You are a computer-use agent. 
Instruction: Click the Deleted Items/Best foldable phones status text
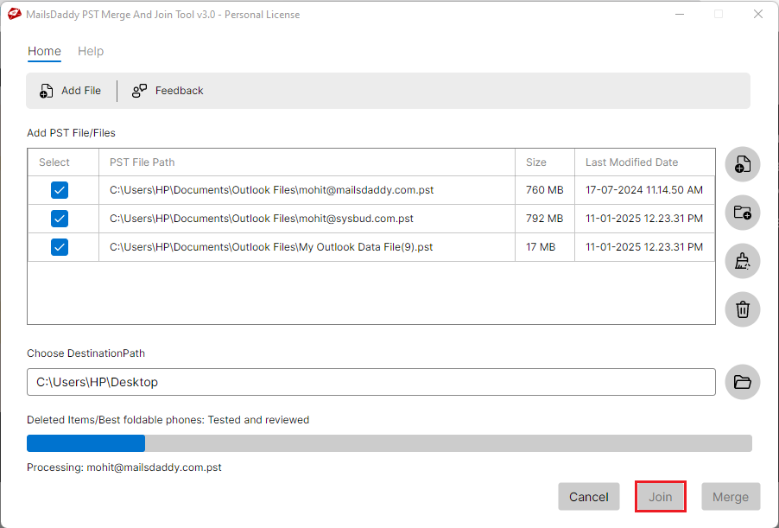(x=168, y=420)
